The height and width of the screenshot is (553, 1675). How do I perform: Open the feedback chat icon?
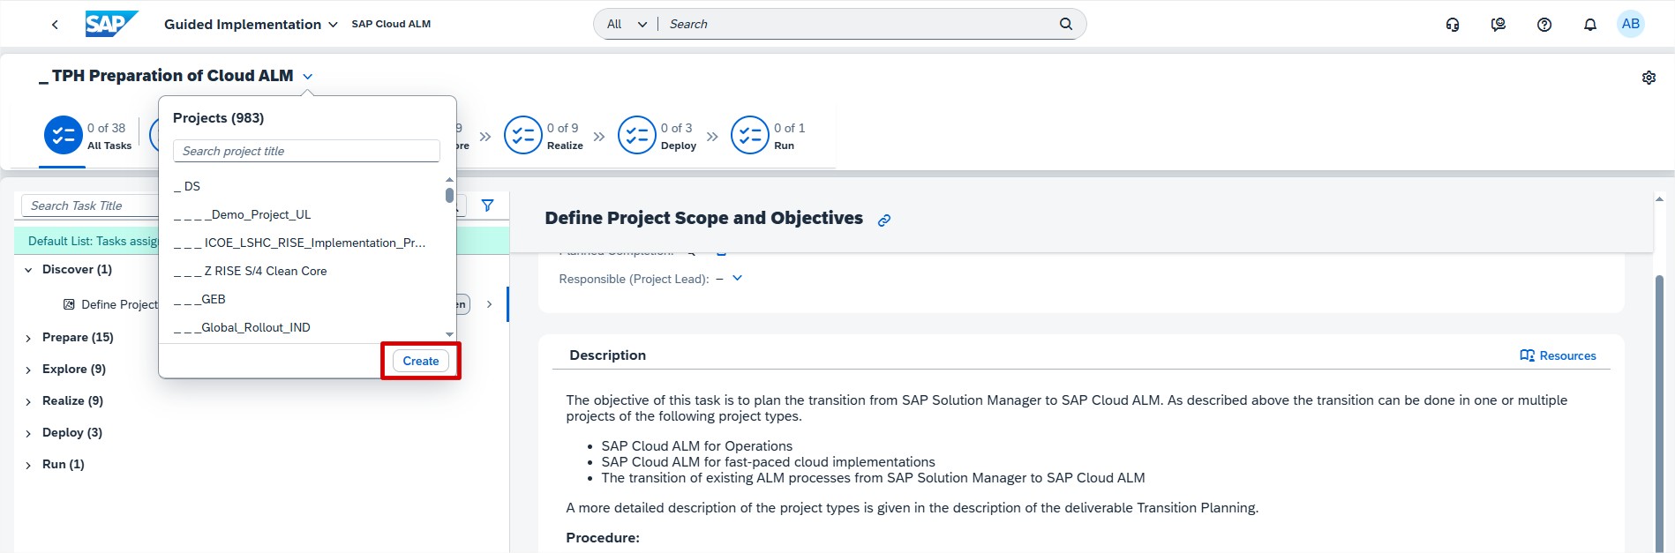1498,25
